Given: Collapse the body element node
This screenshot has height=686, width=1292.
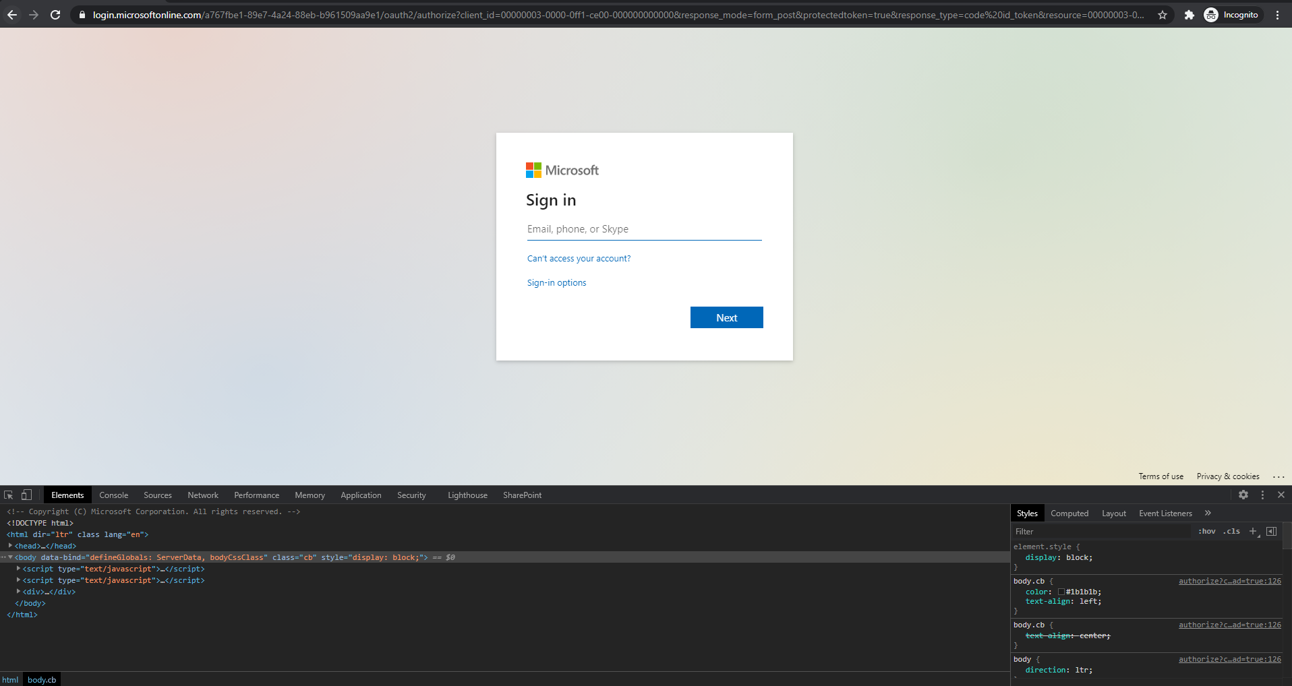Looking at the screenshot, I should (10, 557).
